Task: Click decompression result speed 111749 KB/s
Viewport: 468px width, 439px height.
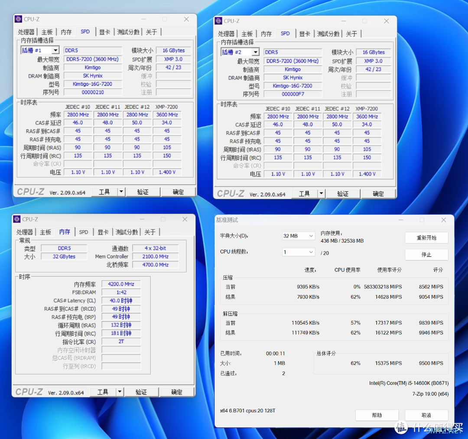Action: tap(305, 332)
